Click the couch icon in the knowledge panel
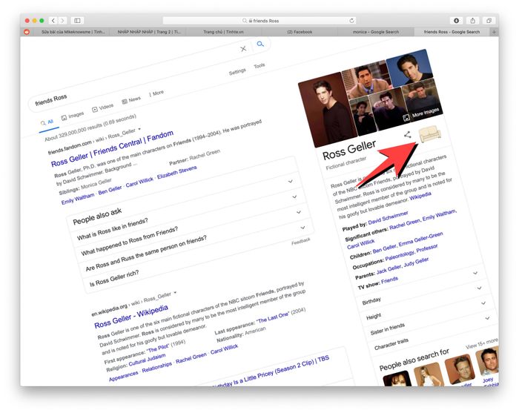 click(x=429, y=133)
